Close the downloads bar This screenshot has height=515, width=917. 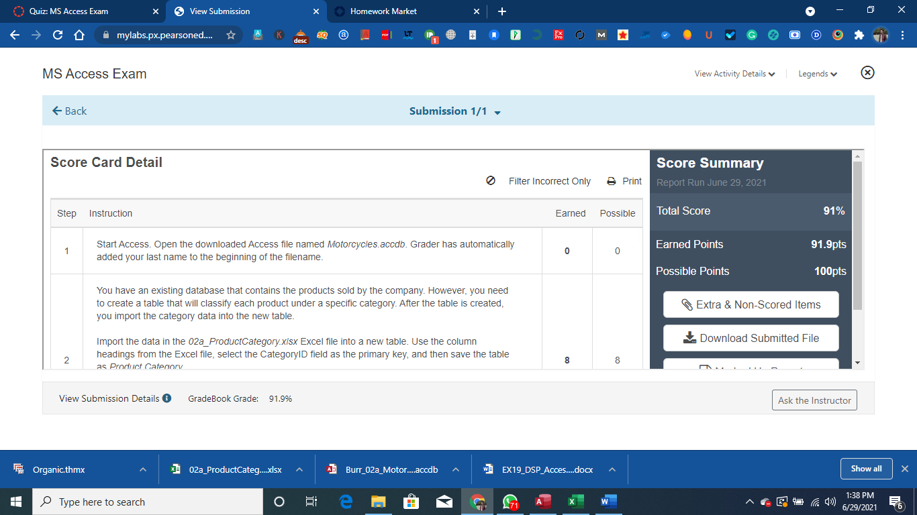point(905,469)
